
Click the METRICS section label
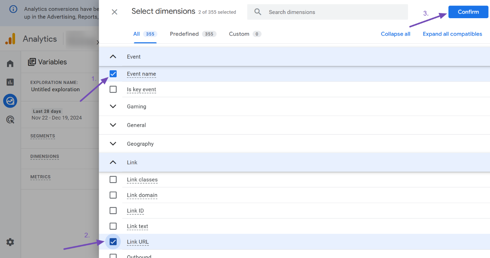click(40, 177)
